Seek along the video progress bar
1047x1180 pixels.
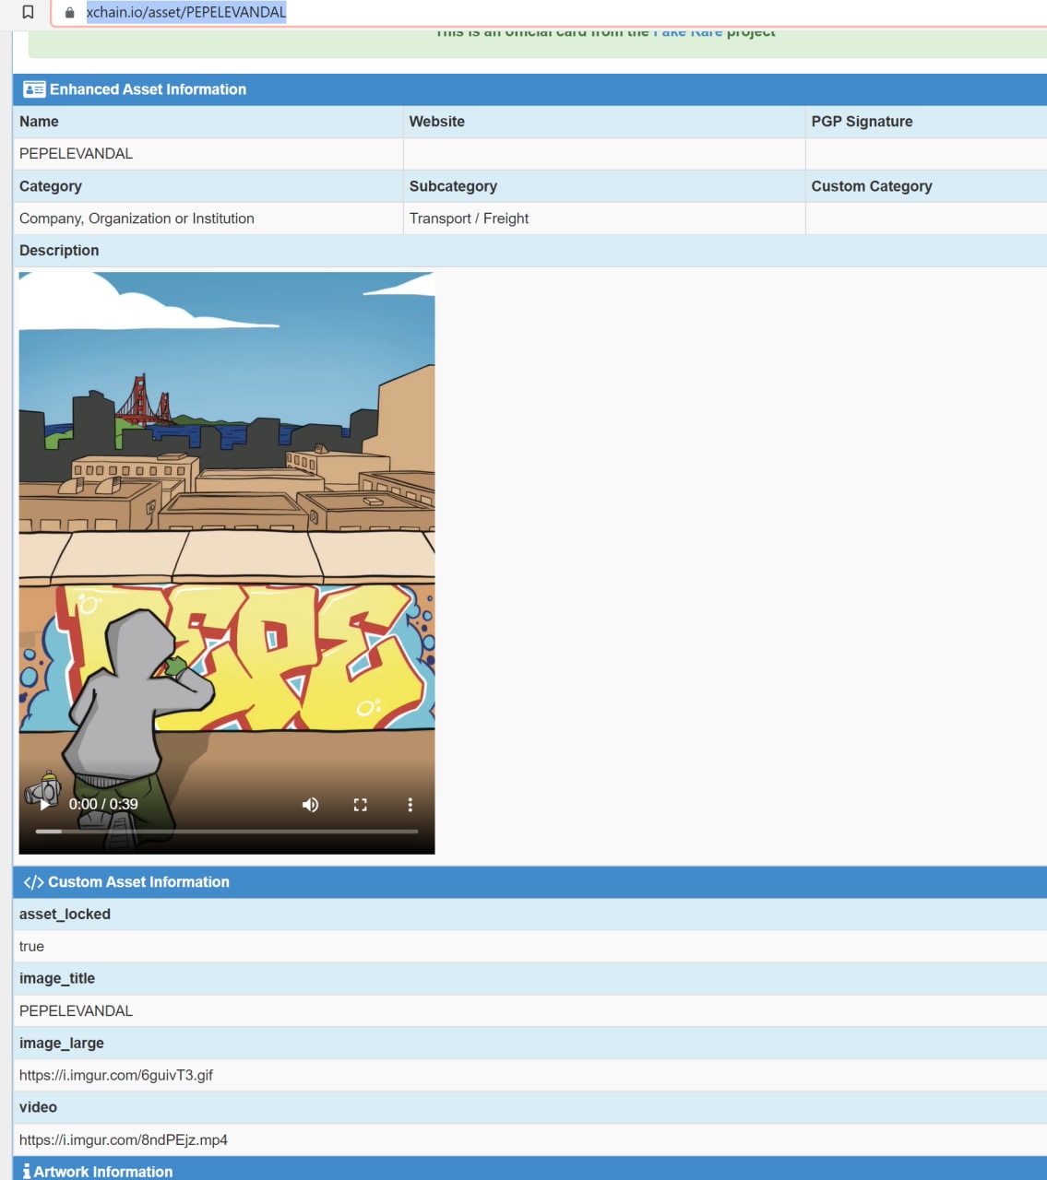coord(227,832)
